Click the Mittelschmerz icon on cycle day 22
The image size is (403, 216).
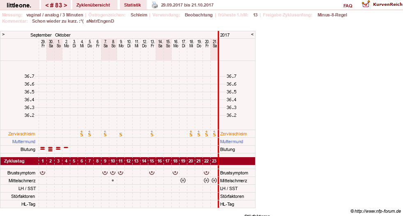click(x=206, y=181)
